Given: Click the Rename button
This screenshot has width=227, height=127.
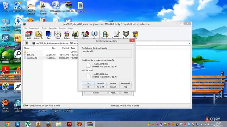Looking at the screenshot, I should [113, 83].
